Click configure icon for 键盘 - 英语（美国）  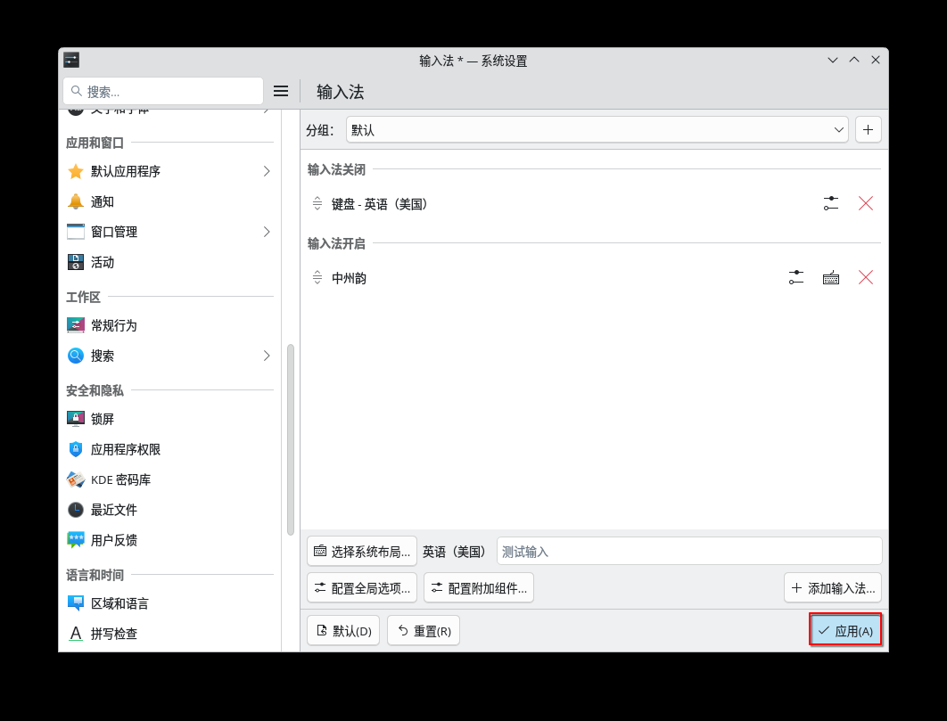[830, 203]
